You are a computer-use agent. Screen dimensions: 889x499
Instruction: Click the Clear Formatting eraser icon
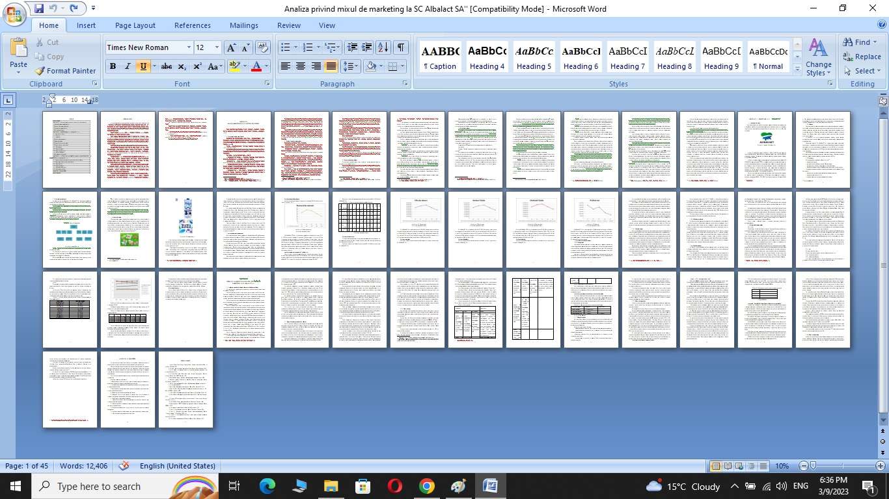pyautogui.click(x=263, y=47)
